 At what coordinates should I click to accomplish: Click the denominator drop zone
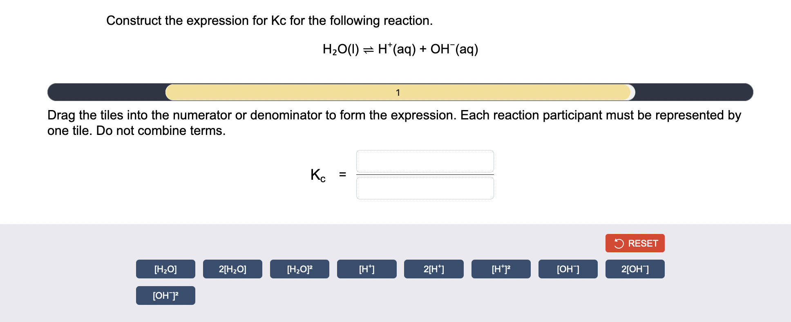coord(425,188)
